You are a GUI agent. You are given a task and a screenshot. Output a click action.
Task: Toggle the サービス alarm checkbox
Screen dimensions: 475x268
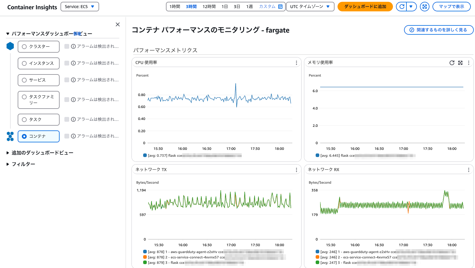67,80
